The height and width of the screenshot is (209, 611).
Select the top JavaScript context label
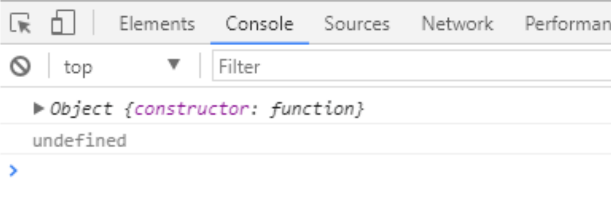[x=78, y=67]
